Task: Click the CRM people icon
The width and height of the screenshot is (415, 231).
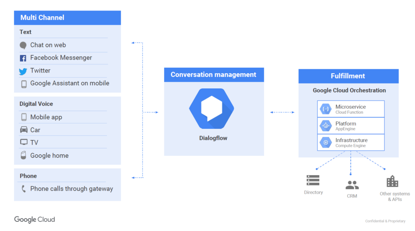Action: [352, 185]
